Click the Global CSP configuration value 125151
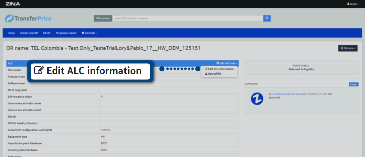This screenshot has height=157, width=365. click(x=105, y=130)
